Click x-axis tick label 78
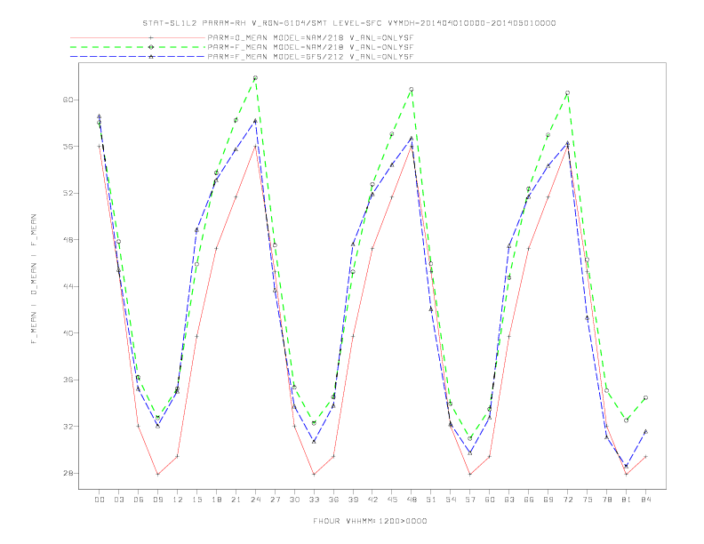 pyautogui.click(x=607, y=500)
